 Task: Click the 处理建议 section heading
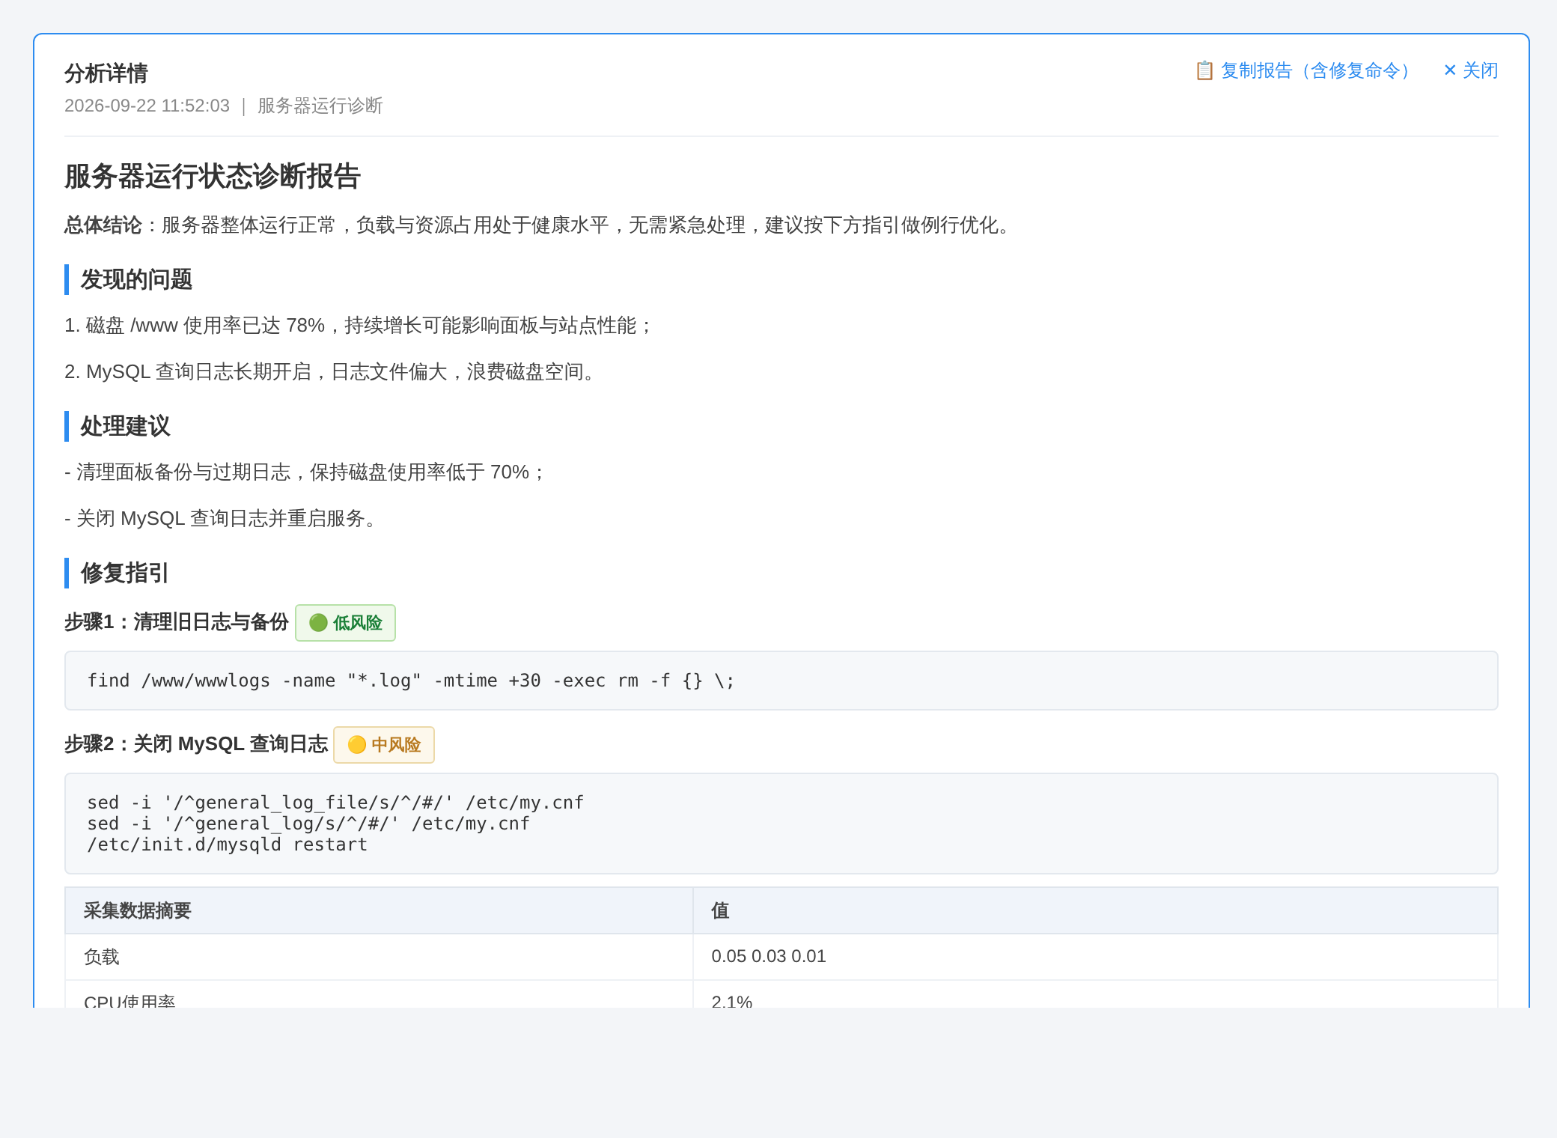125,426
